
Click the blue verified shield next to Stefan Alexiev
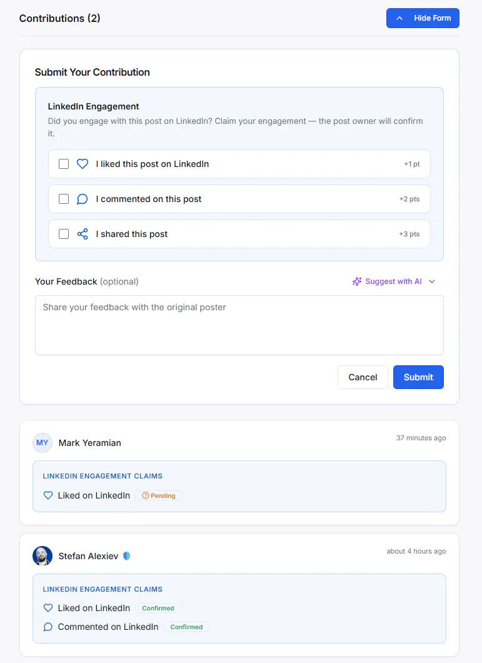coord(126,556)
